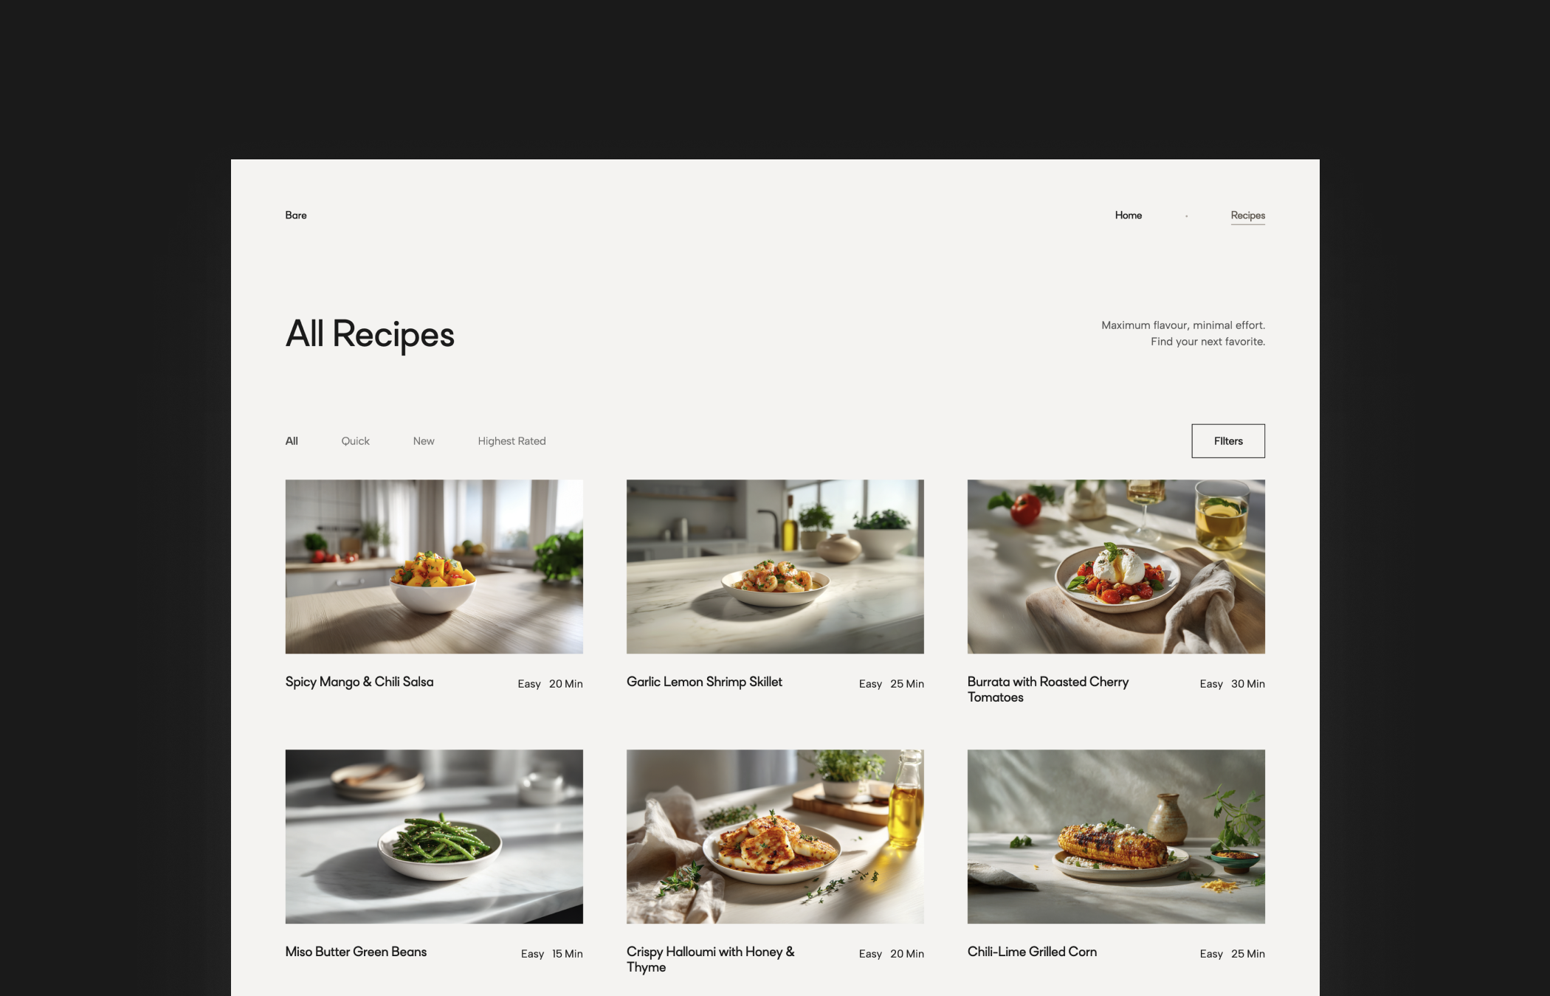Screen dimensions: 1550x996
Task: Open the Filters button
Action: 1228,441
